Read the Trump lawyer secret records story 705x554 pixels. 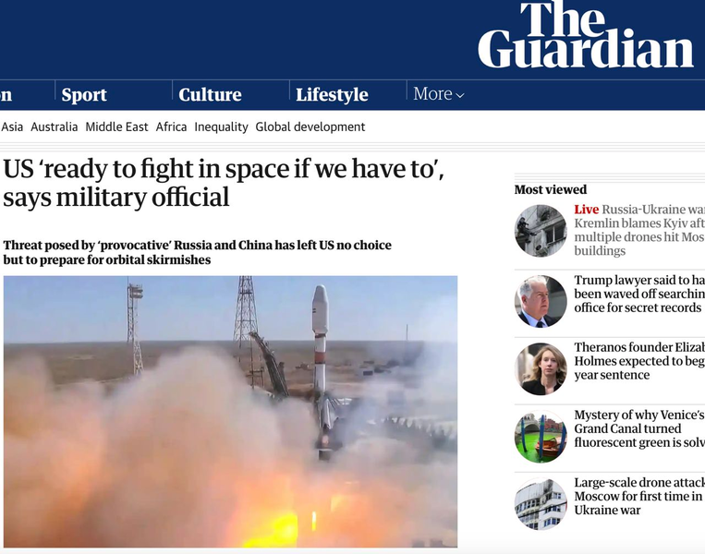[x=639, y=294]
